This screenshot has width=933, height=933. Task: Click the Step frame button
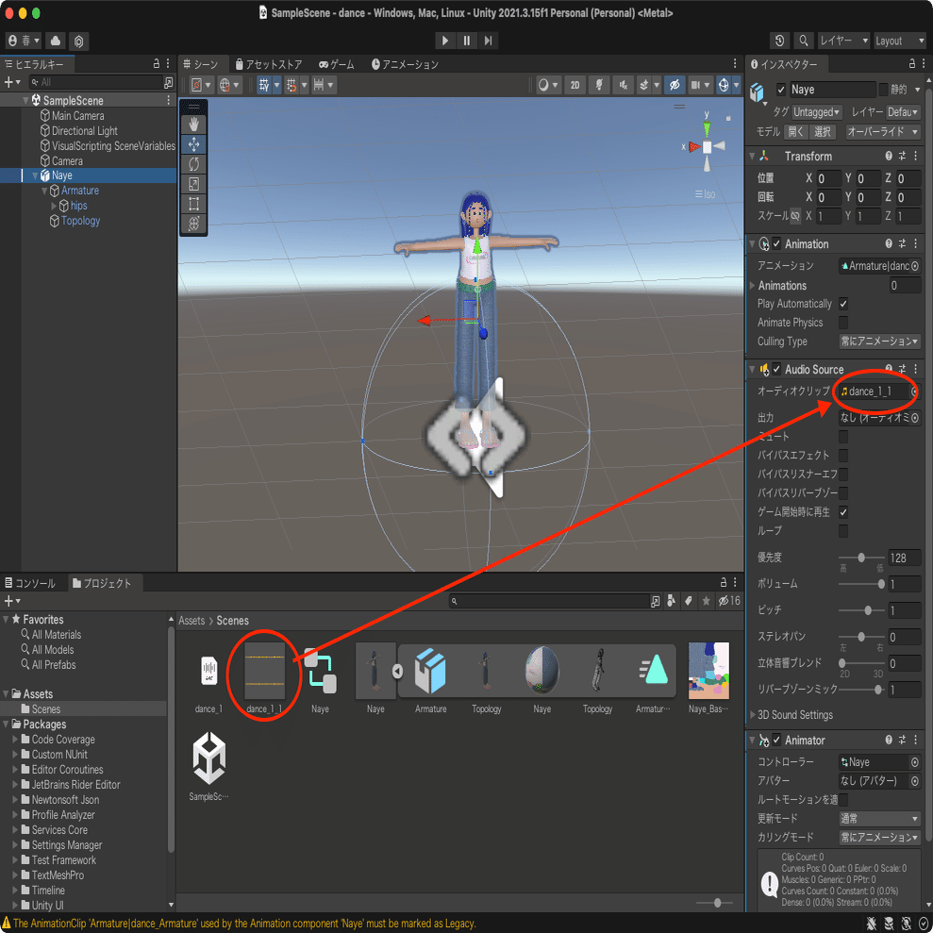click(488, 41)
